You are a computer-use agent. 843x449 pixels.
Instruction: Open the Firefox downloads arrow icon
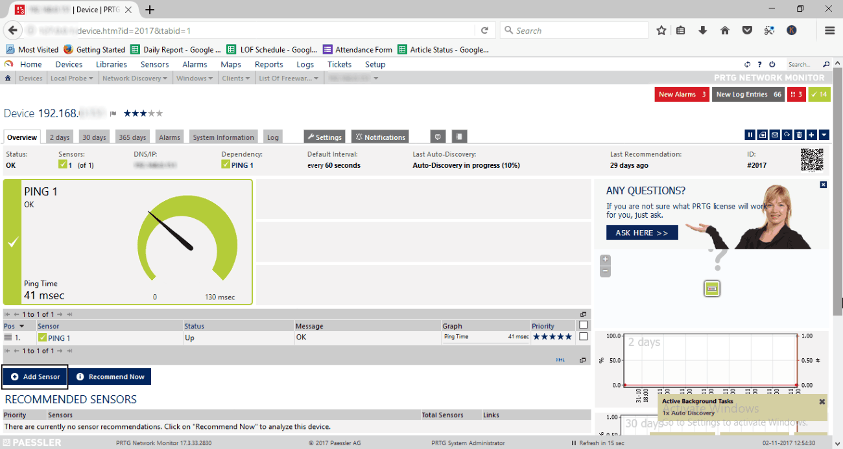coord(703,30)
